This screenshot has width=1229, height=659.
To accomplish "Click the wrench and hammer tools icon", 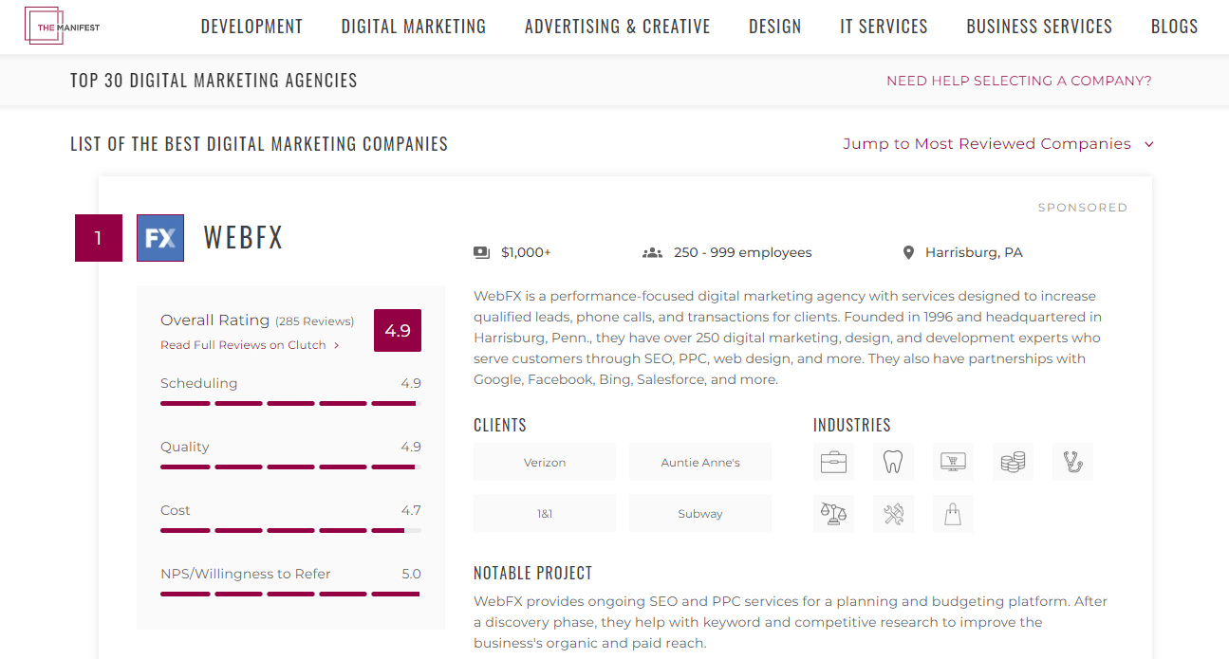I will coord(893,514).
